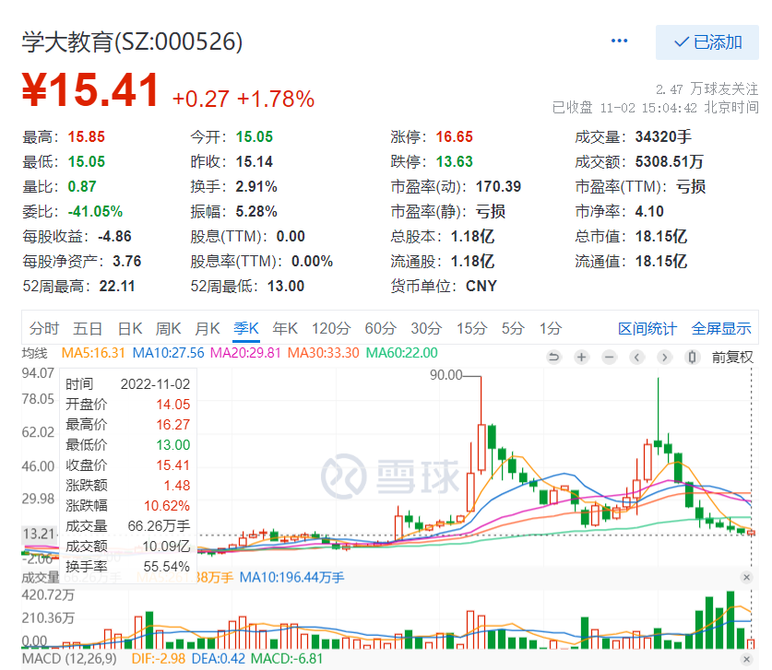The image size is (772, 670).
Task: Click the 成交量 34320手 value
Action: [663, 136]
